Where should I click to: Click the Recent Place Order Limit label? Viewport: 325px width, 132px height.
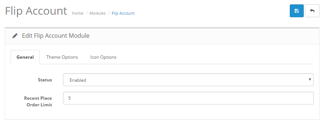tap(38, 101)
